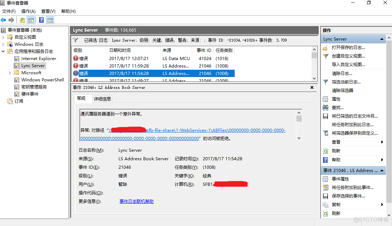392x226 pixels.
Task: Click error icon of 12:07:21 event row
Action: 75,58
